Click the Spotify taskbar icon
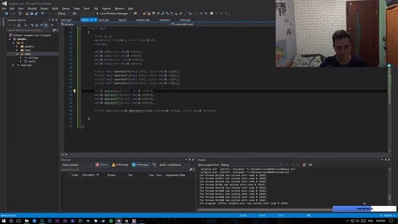The image size is (398, 224). tap(111, 221)
